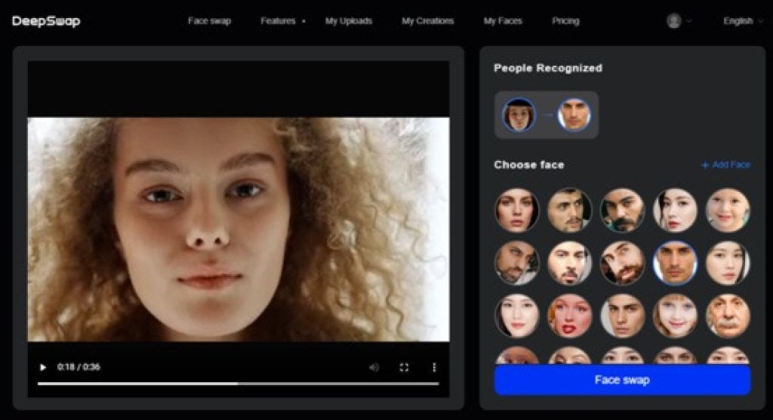Click the video frame of curly-haired woman

239,230
